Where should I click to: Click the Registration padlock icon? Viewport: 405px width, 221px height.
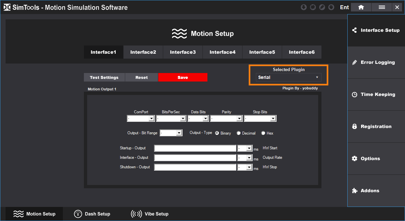(354, 126)
